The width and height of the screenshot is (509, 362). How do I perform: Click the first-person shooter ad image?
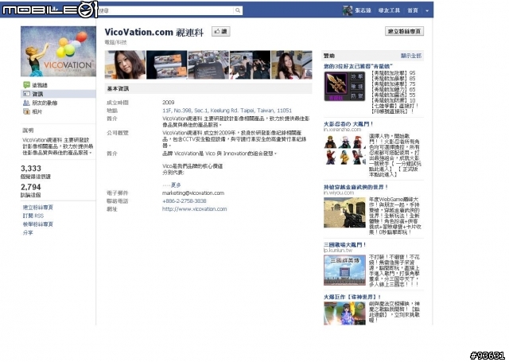coord(344,212)
